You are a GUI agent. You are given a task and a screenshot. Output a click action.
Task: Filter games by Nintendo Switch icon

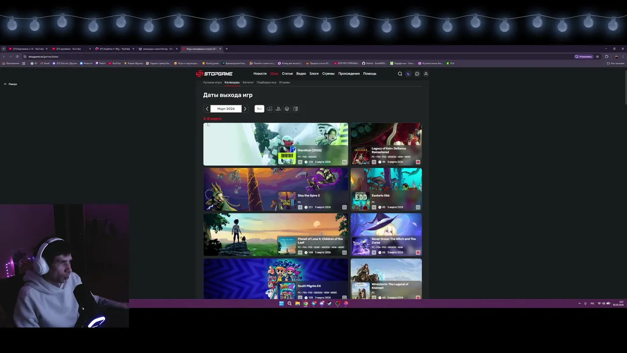click(295, 109)
